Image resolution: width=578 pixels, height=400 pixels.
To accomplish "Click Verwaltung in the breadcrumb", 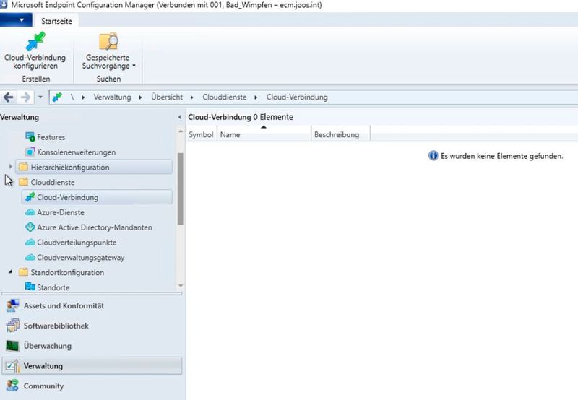I will click(112, 97).
